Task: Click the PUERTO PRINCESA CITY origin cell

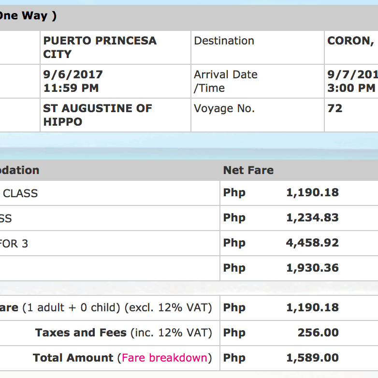Action: (100, 47)
